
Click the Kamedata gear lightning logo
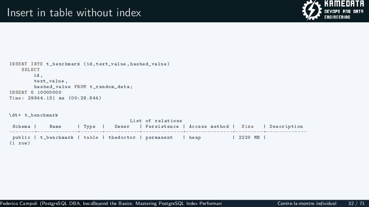point(312,10)
